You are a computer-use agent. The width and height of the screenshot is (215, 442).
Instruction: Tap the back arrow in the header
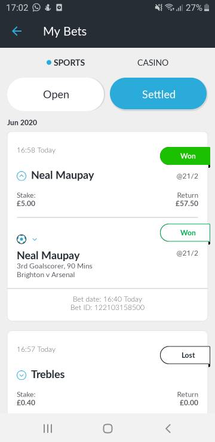(17, 31)
